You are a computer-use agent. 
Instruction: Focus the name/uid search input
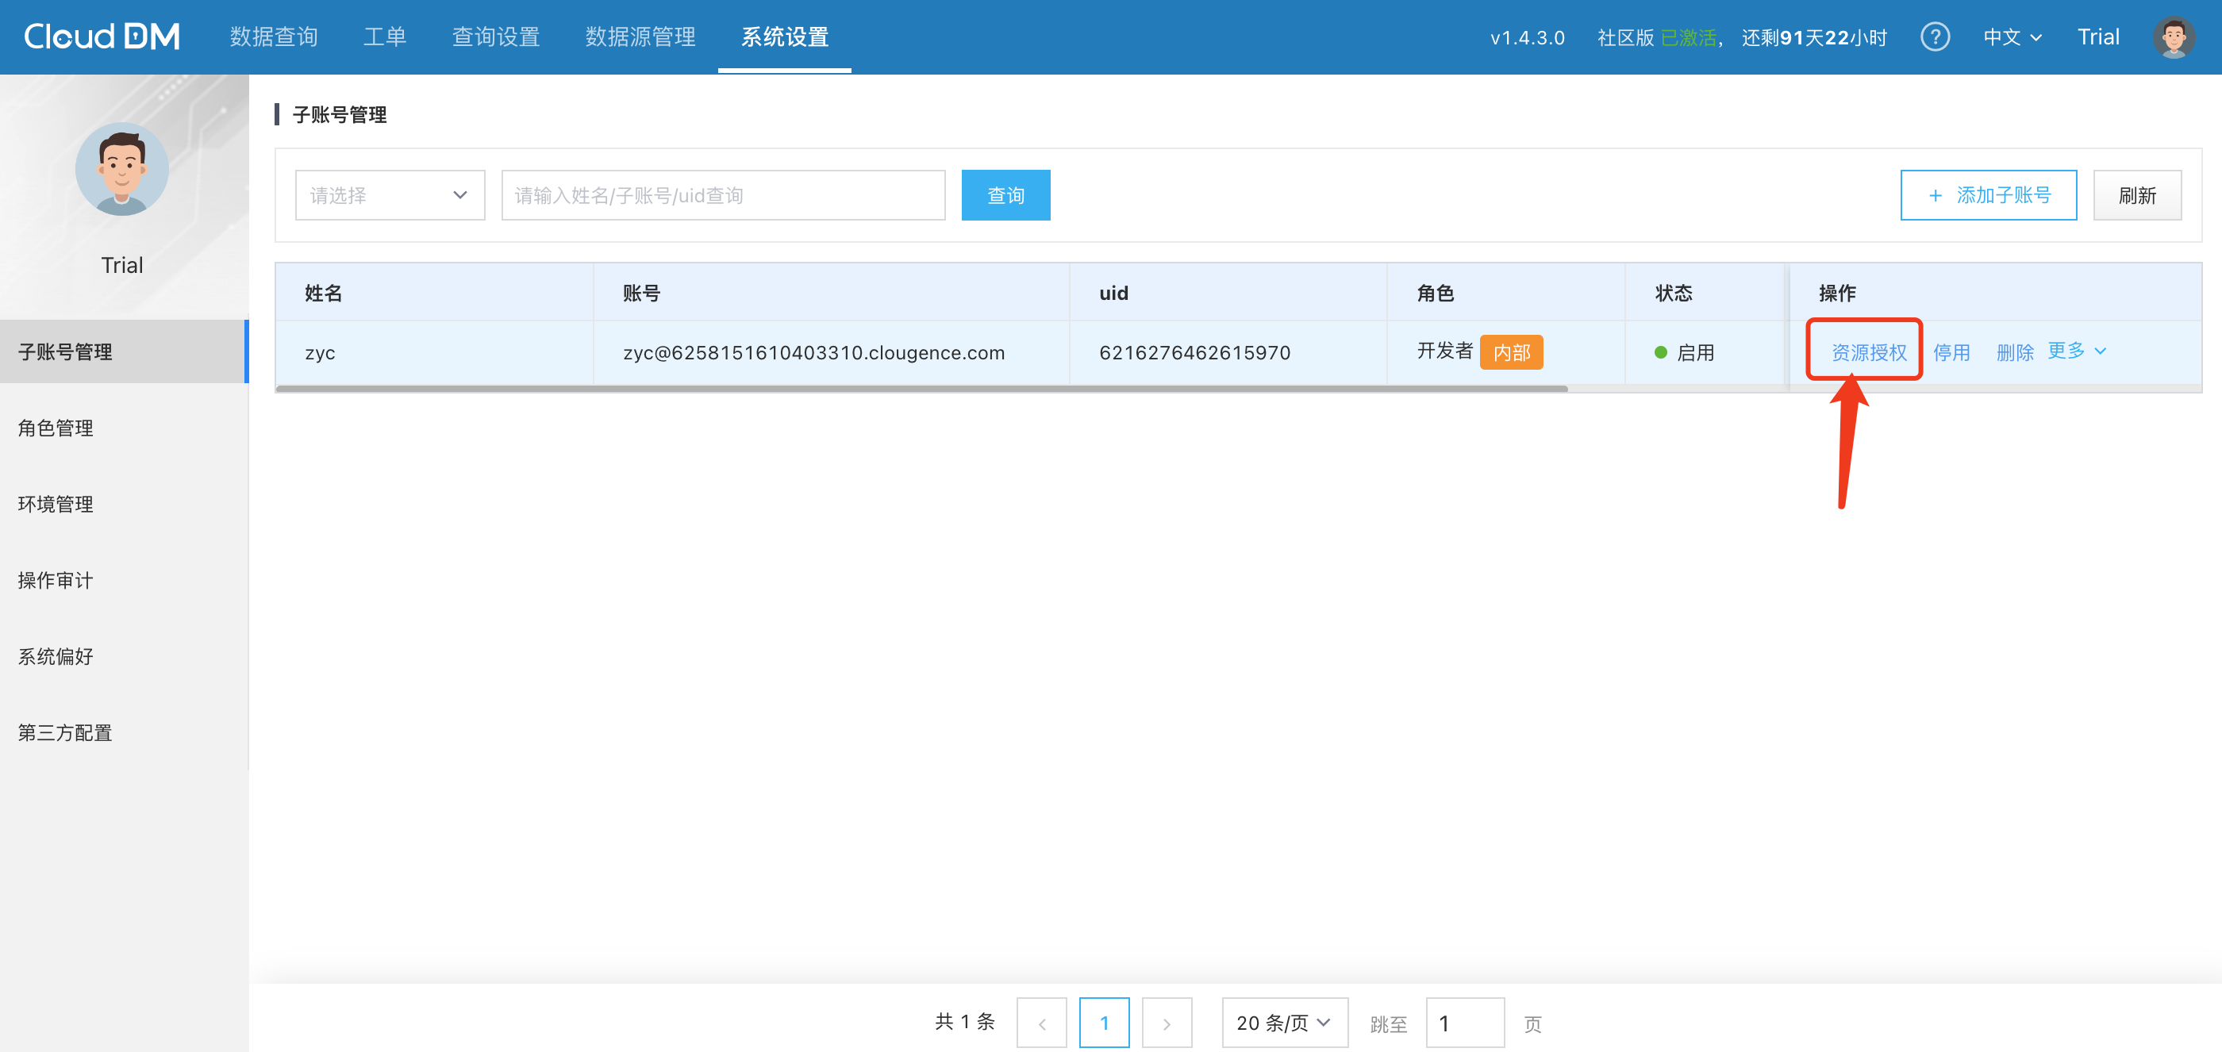click(723, 195)
